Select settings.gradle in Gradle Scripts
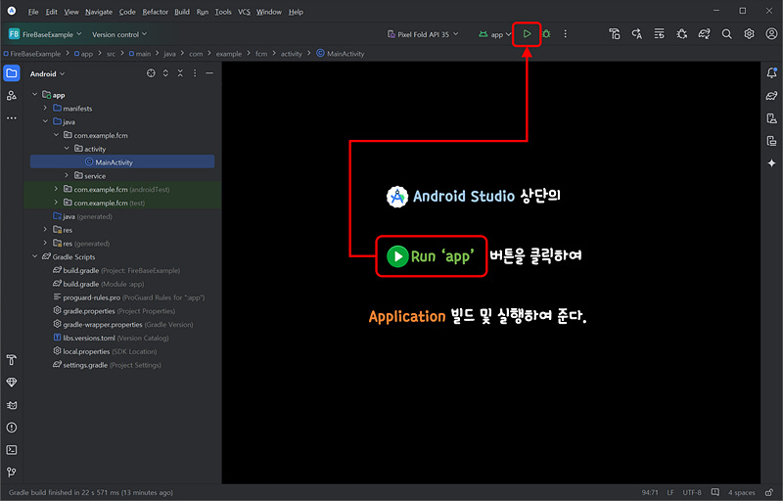The image size is (783, 501). coord(107,365)
